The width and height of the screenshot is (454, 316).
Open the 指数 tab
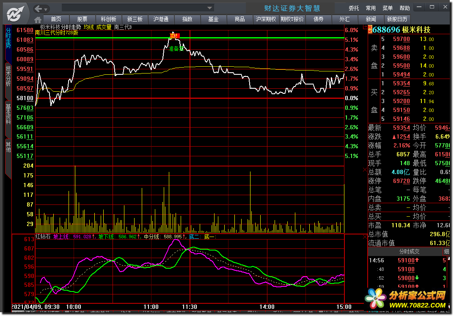coord(187,19)
